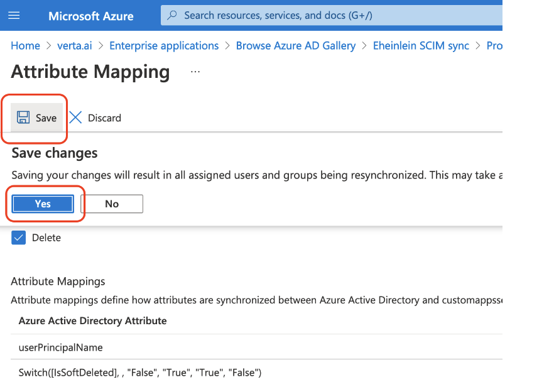Toggle the Delete checkbox

coord(19,237)
